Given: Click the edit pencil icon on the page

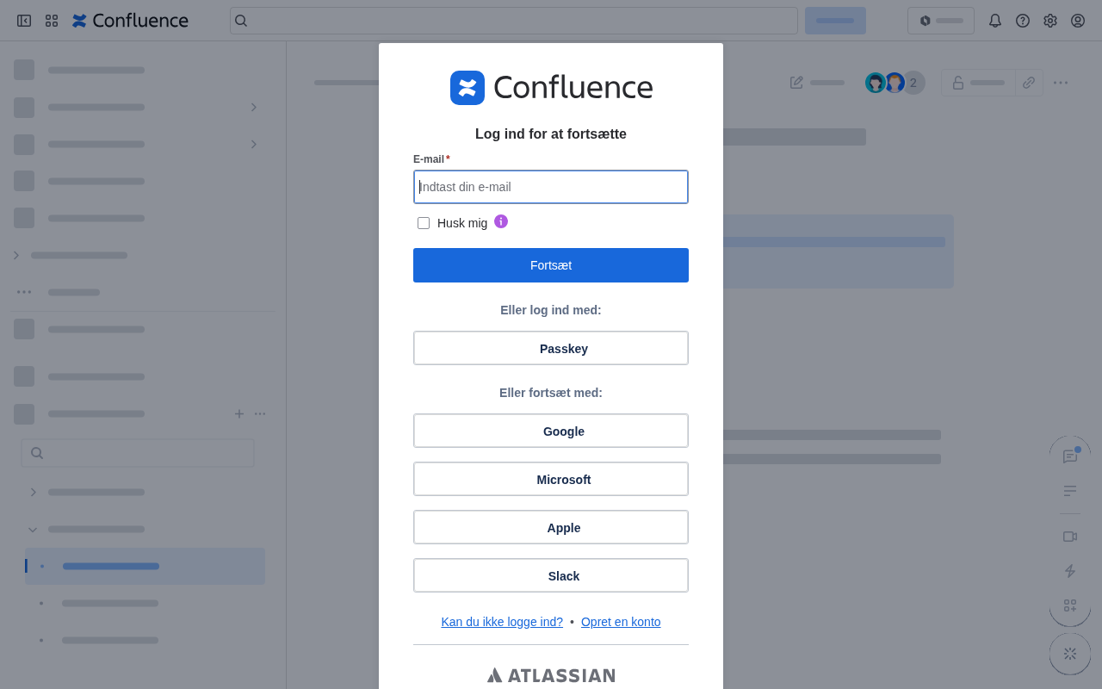Looking at the screenshot, I should [x=797, y=83].
